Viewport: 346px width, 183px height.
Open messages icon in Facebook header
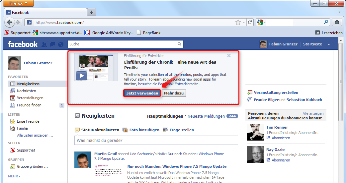tap(52, 44)
